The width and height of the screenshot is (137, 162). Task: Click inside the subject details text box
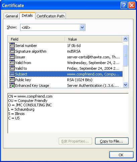[68, 113]
